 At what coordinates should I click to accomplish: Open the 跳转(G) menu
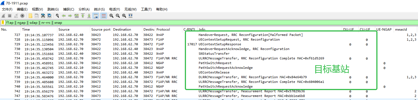pos(53,9)
